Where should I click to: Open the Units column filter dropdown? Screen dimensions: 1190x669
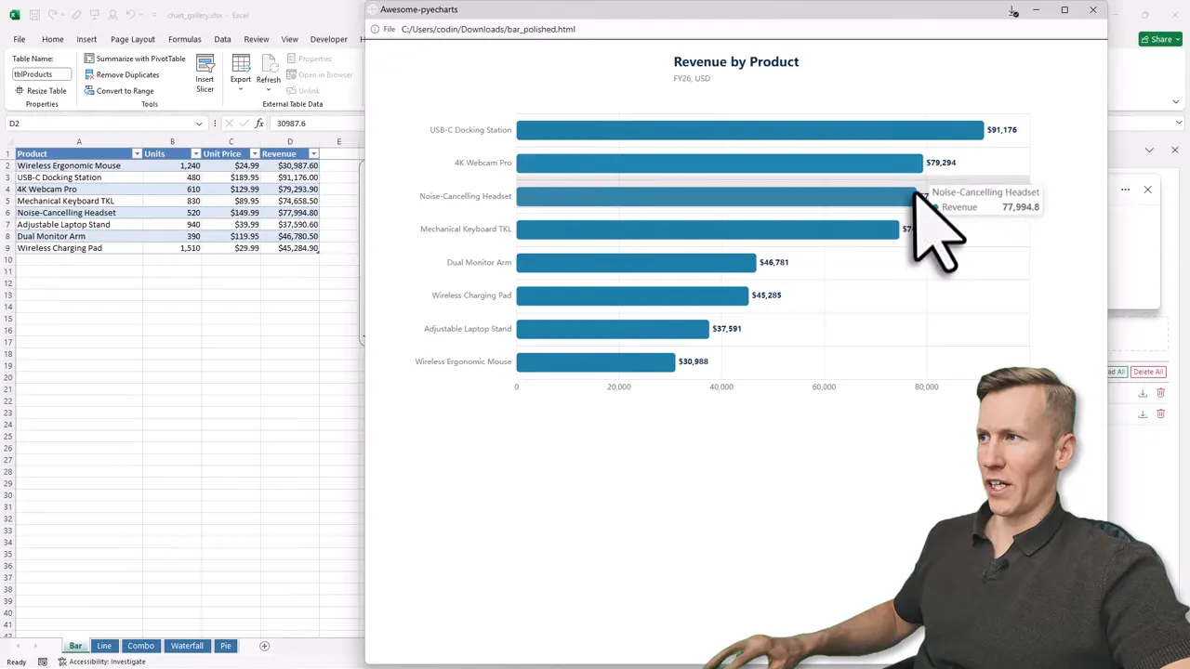[x=195, y=153]
